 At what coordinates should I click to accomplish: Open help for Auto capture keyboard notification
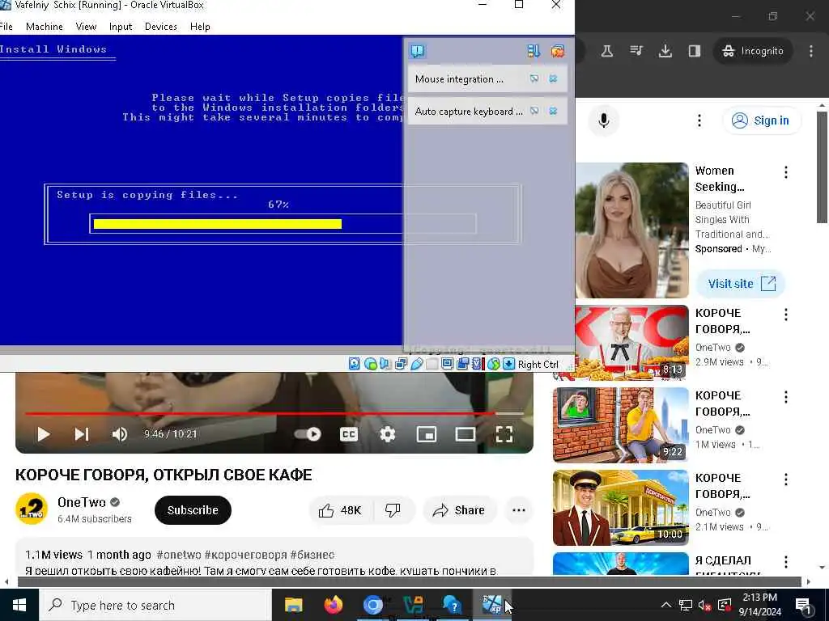pos(534,111)
